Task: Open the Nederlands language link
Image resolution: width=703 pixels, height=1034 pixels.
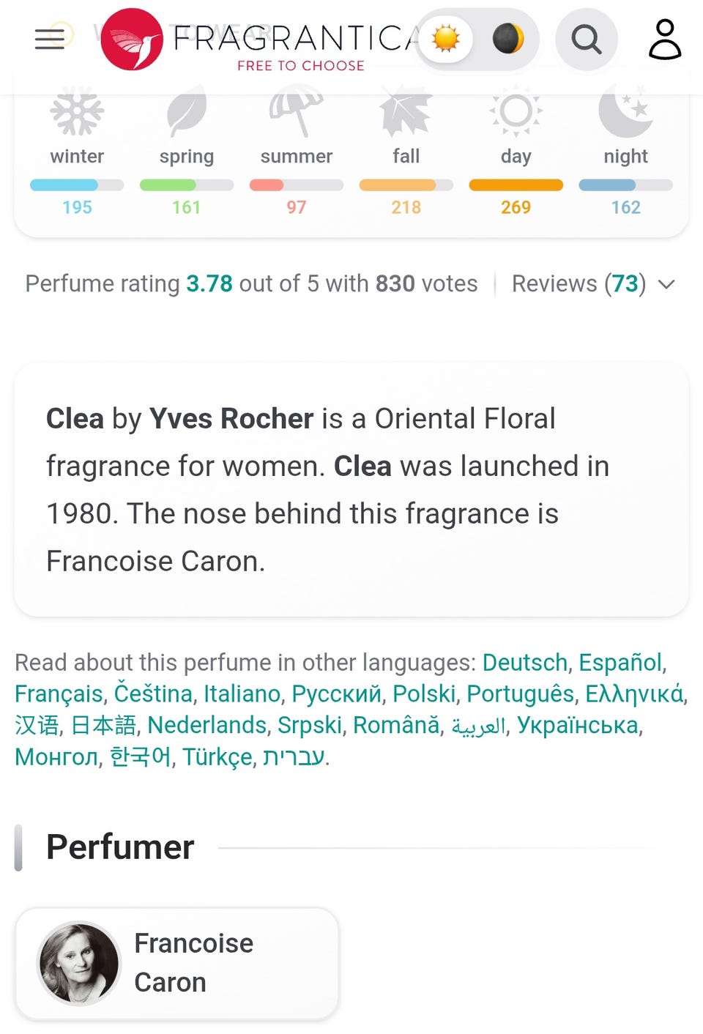Action: [207, 725]
